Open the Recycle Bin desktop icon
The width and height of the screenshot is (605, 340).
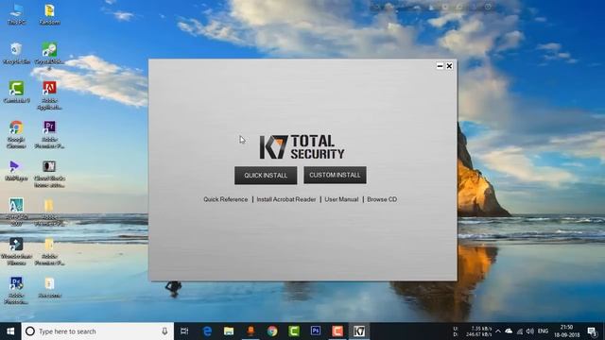(x=17, y=53)
